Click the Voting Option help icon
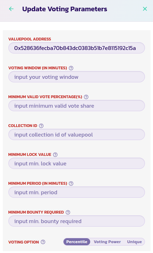Image resolution: width=153 pixels, height=253 pixels. point(43,242)
